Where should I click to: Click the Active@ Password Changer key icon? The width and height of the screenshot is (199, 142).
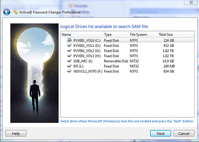pyautogui.click(x=15, y=12)
